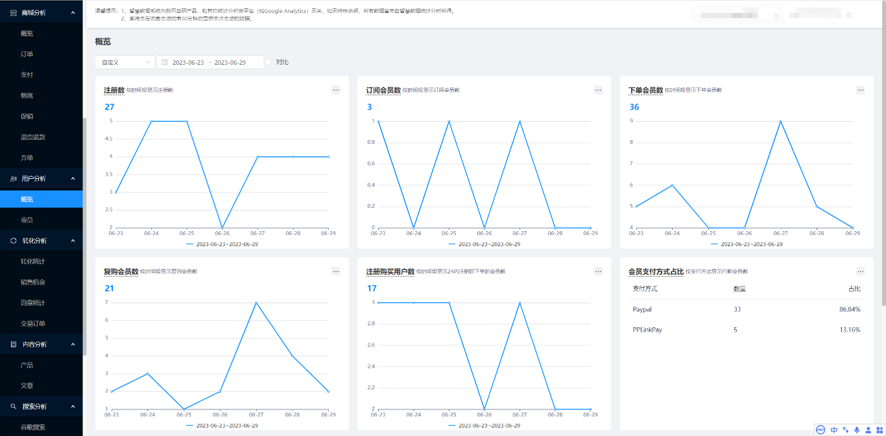Click the calendar icon in the date range field
The height and width of the screenshot is (436, 886).
[x=165, y=62]
